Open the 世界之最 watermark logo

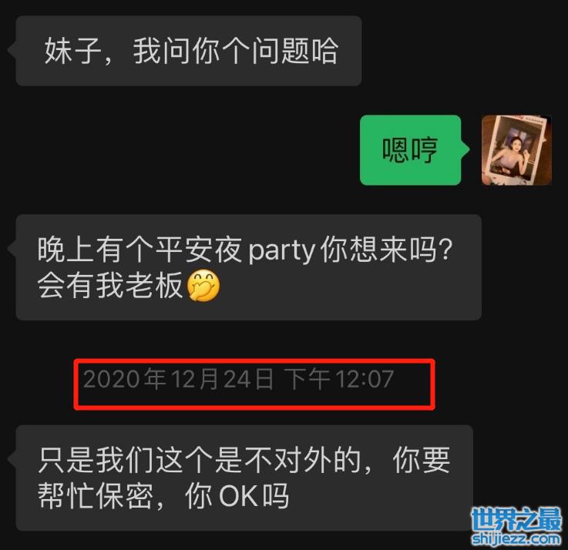[516, 520]
